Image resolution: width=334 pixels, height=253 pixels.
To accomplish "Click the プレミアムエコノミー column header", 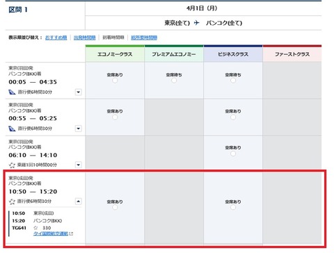I will (x=174, y=54).
